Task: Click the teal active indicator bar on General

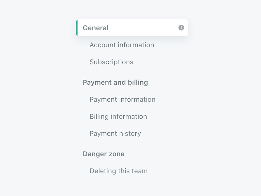Action: click(x=77, y=28)
